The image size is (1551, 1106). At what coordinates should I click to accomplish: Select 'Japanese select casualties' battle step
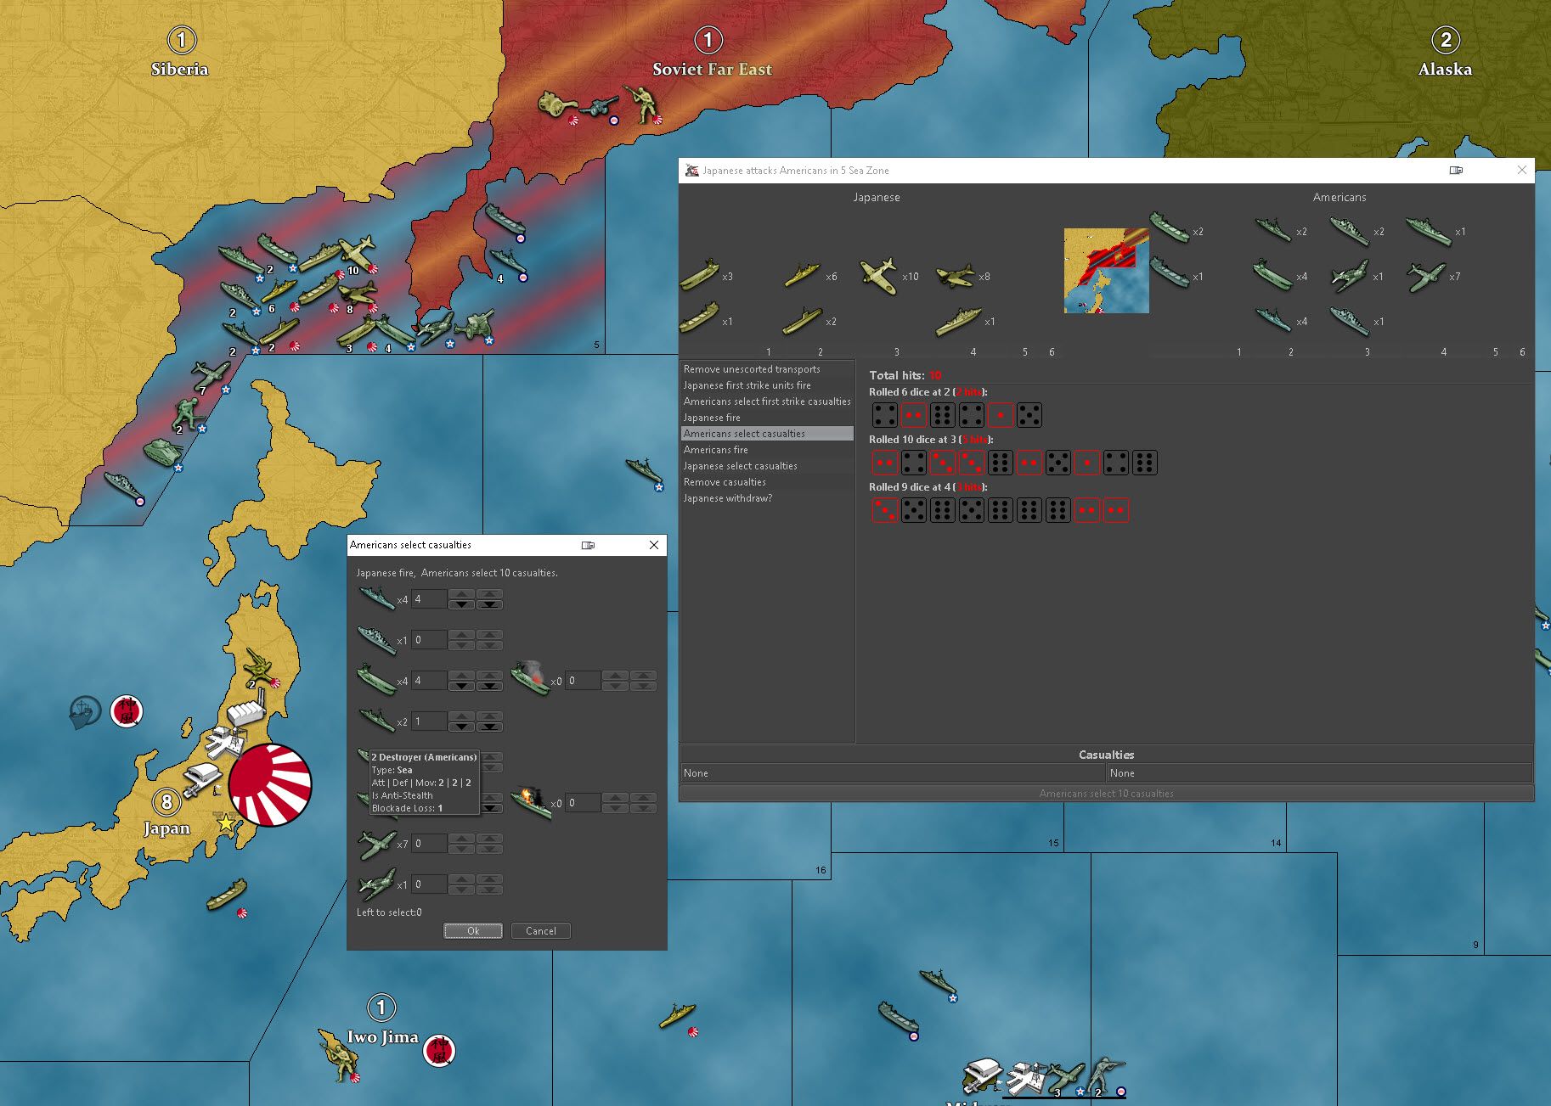pyautogui.click(x=767, y=466)
